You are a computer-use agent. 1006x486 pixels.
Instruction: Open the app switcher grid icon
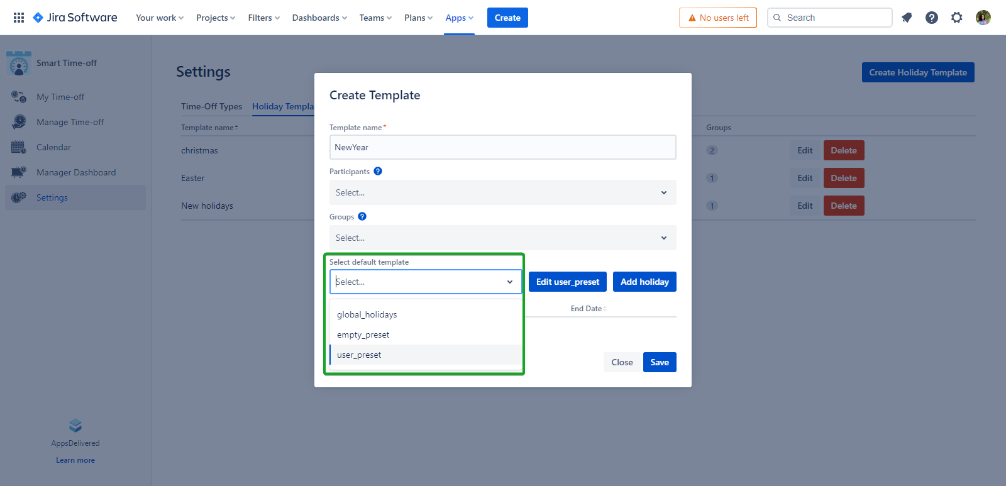click(19, 18)
